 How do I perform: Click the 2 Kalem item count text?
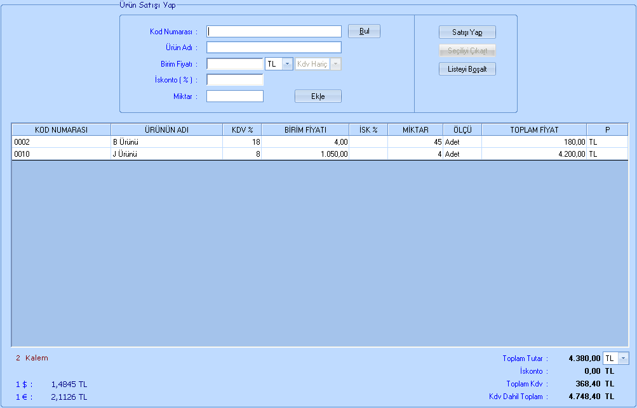32,358
